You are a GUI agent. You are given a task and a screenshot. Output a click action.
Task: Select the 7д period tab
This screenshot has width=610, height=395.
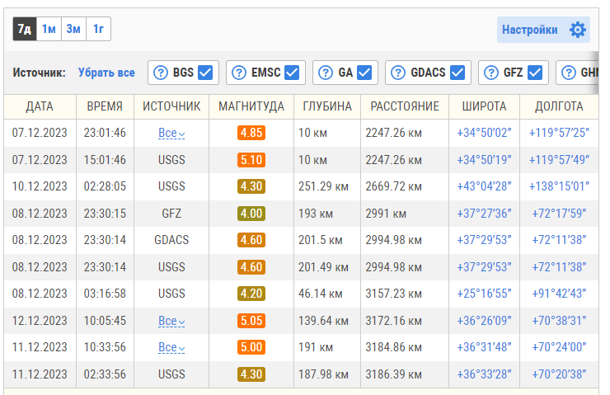coord(25,29)
